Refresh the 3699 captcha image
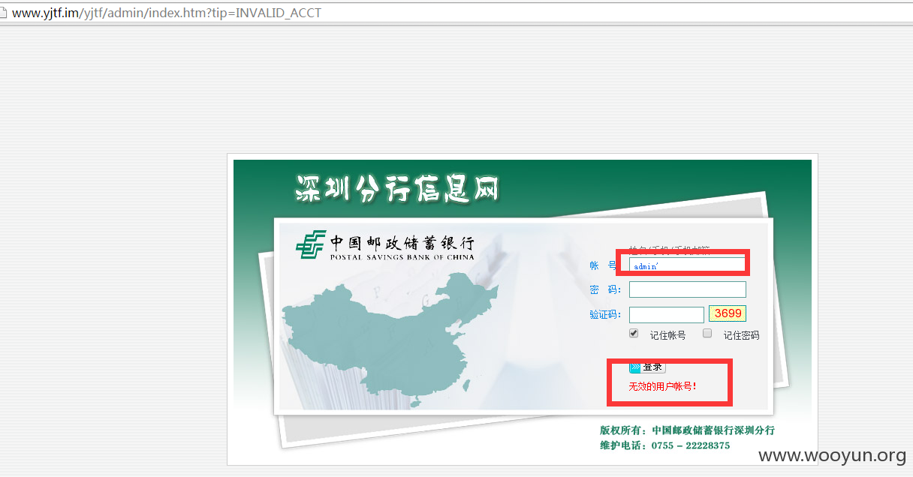The width and height of the screenshot is (913, 477). tap(727, 313)
